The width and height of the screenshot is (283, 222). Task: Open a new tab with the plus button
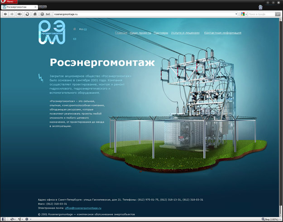coord(43,7)
